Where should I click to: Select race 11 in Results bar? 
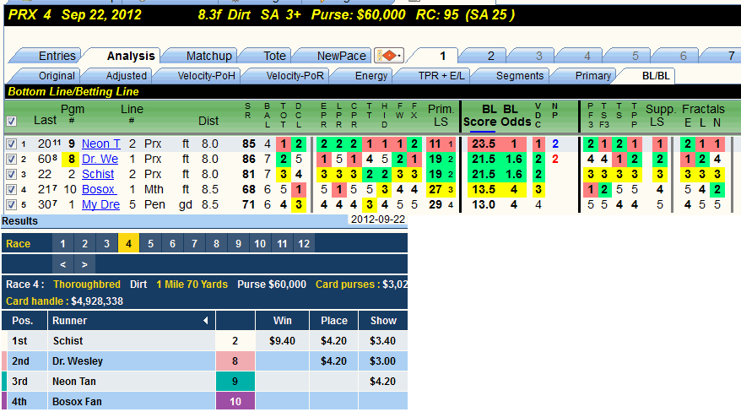coord(282,244)
